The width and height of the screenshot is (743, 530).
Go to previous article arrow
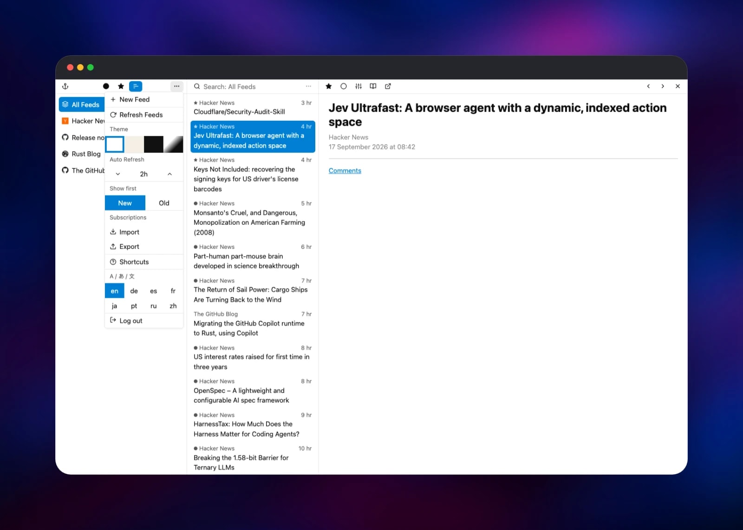pos(648,86)
